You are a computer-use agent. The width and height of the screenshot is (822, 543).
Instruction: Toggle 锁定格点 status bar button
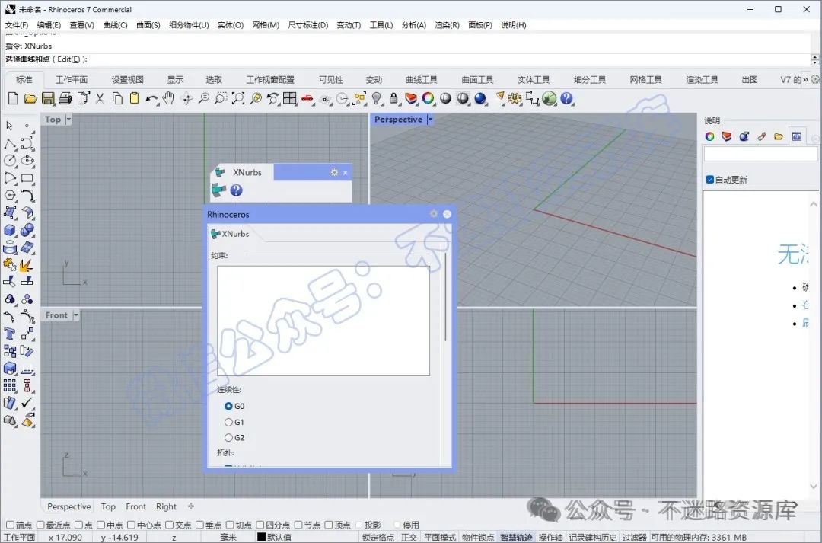378,538
